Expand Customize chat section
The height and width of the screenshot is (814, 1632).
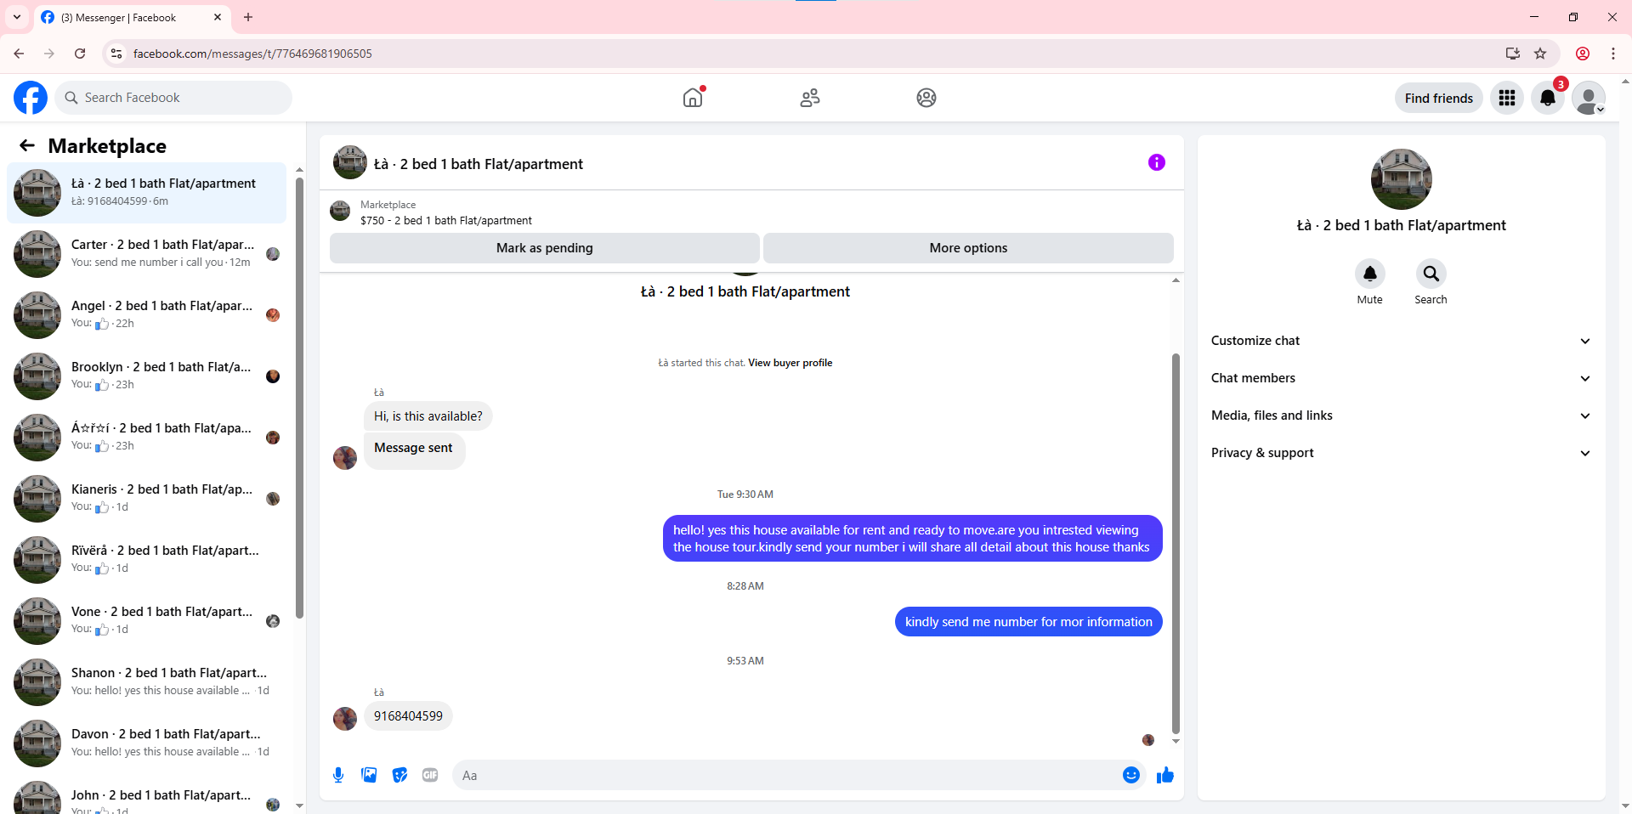coord(1401,341)
